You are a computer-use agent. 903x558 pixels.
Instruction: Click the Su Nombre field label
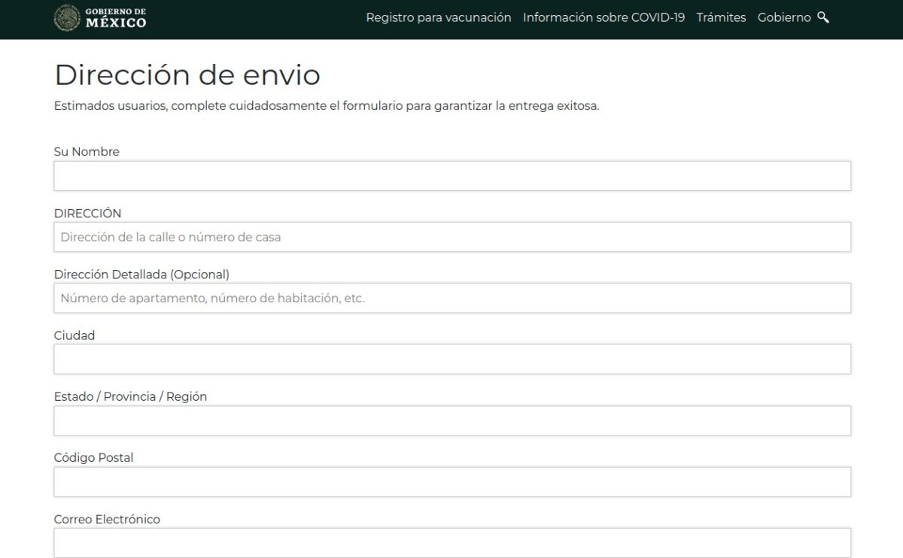tap(86, 151)
